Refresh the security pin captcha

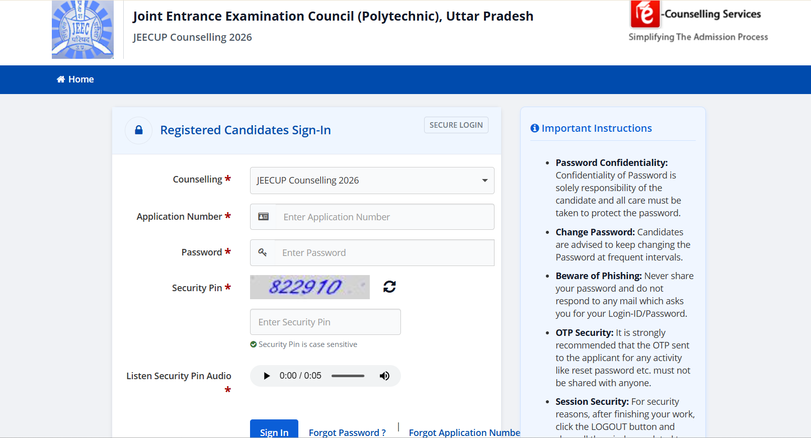(389, 287)
